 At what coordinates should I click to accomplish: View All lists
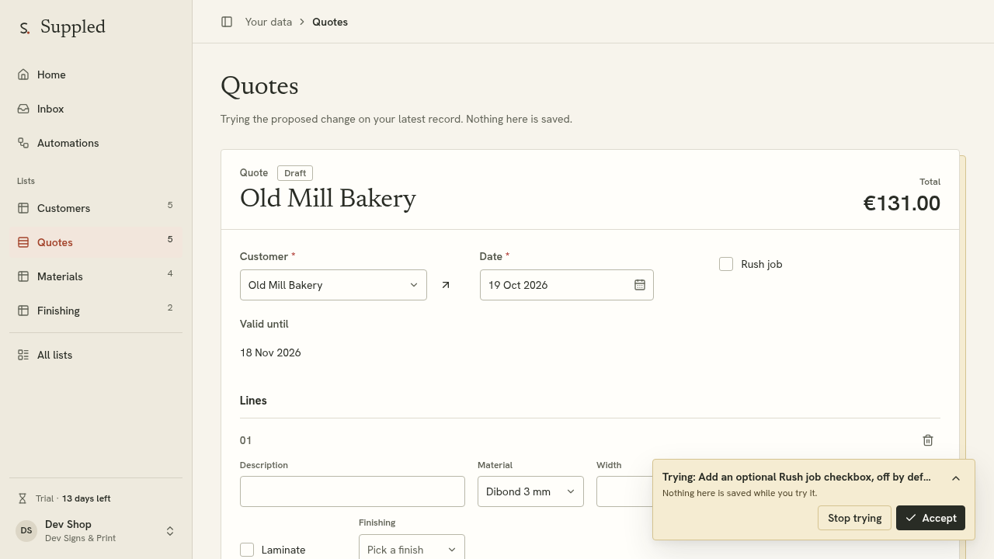pyautogui.click(x=96, y=355)
